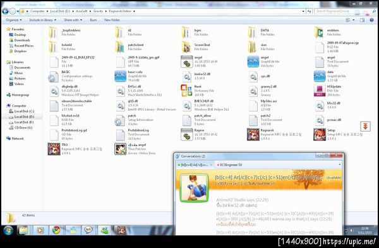This screenshot has width=379, height=248.
Task: Open Windows Live Messenger taskbar icon
Action: [105, 230]
